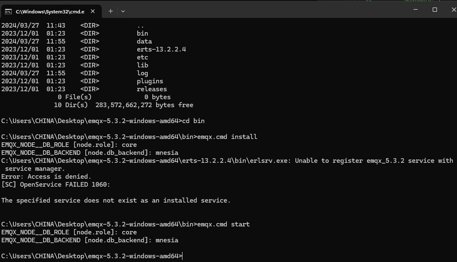Image resolution: width=457 pixels, height=262 pixels.
Task: Click the 'cd bin' command text
Action: (193, 121)
